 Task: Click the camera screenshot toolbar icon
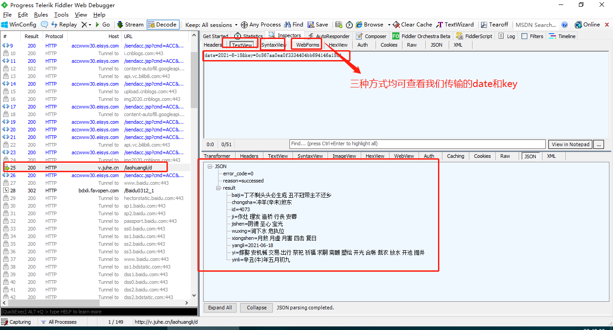[339, 25]
